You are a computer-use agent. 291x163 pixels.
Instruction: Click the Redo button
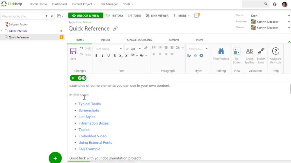85,55
